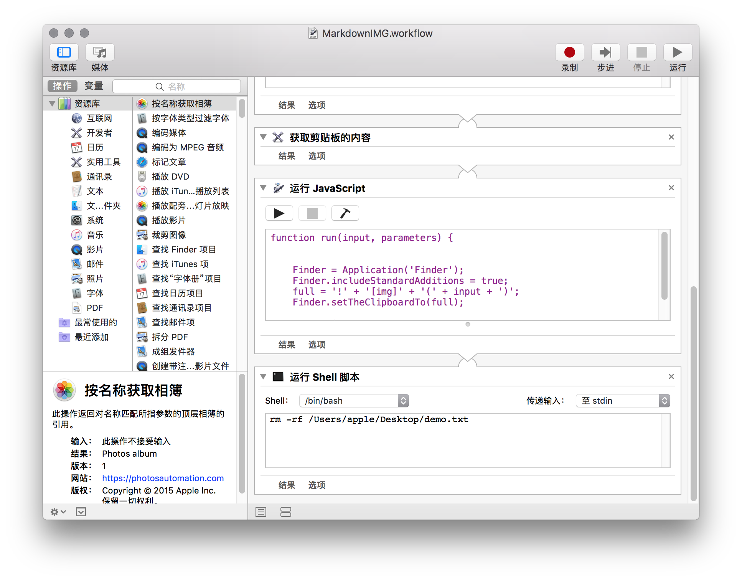This screenshot has height=581, width=742.
Task: Toggle description panel visibility button
Action: (81, 512)
